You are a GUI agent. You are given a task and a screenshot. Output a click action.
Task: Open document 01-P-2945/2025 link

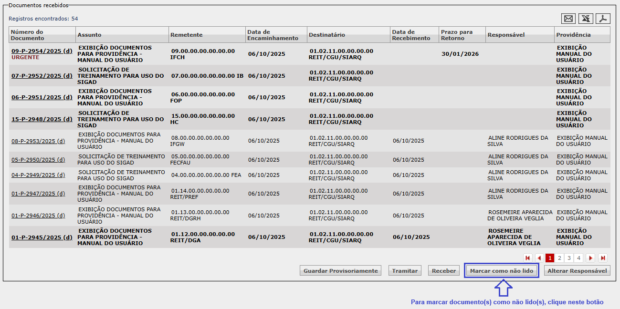pos(42,237)
